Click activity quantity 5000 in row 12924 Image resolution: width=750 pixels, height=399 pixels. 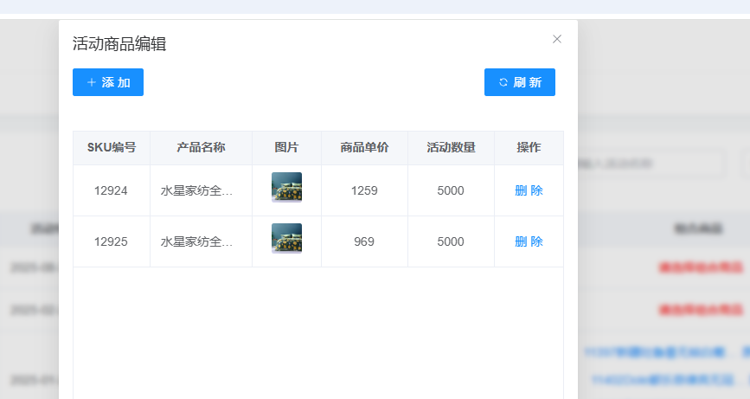[x=451, y=190]
